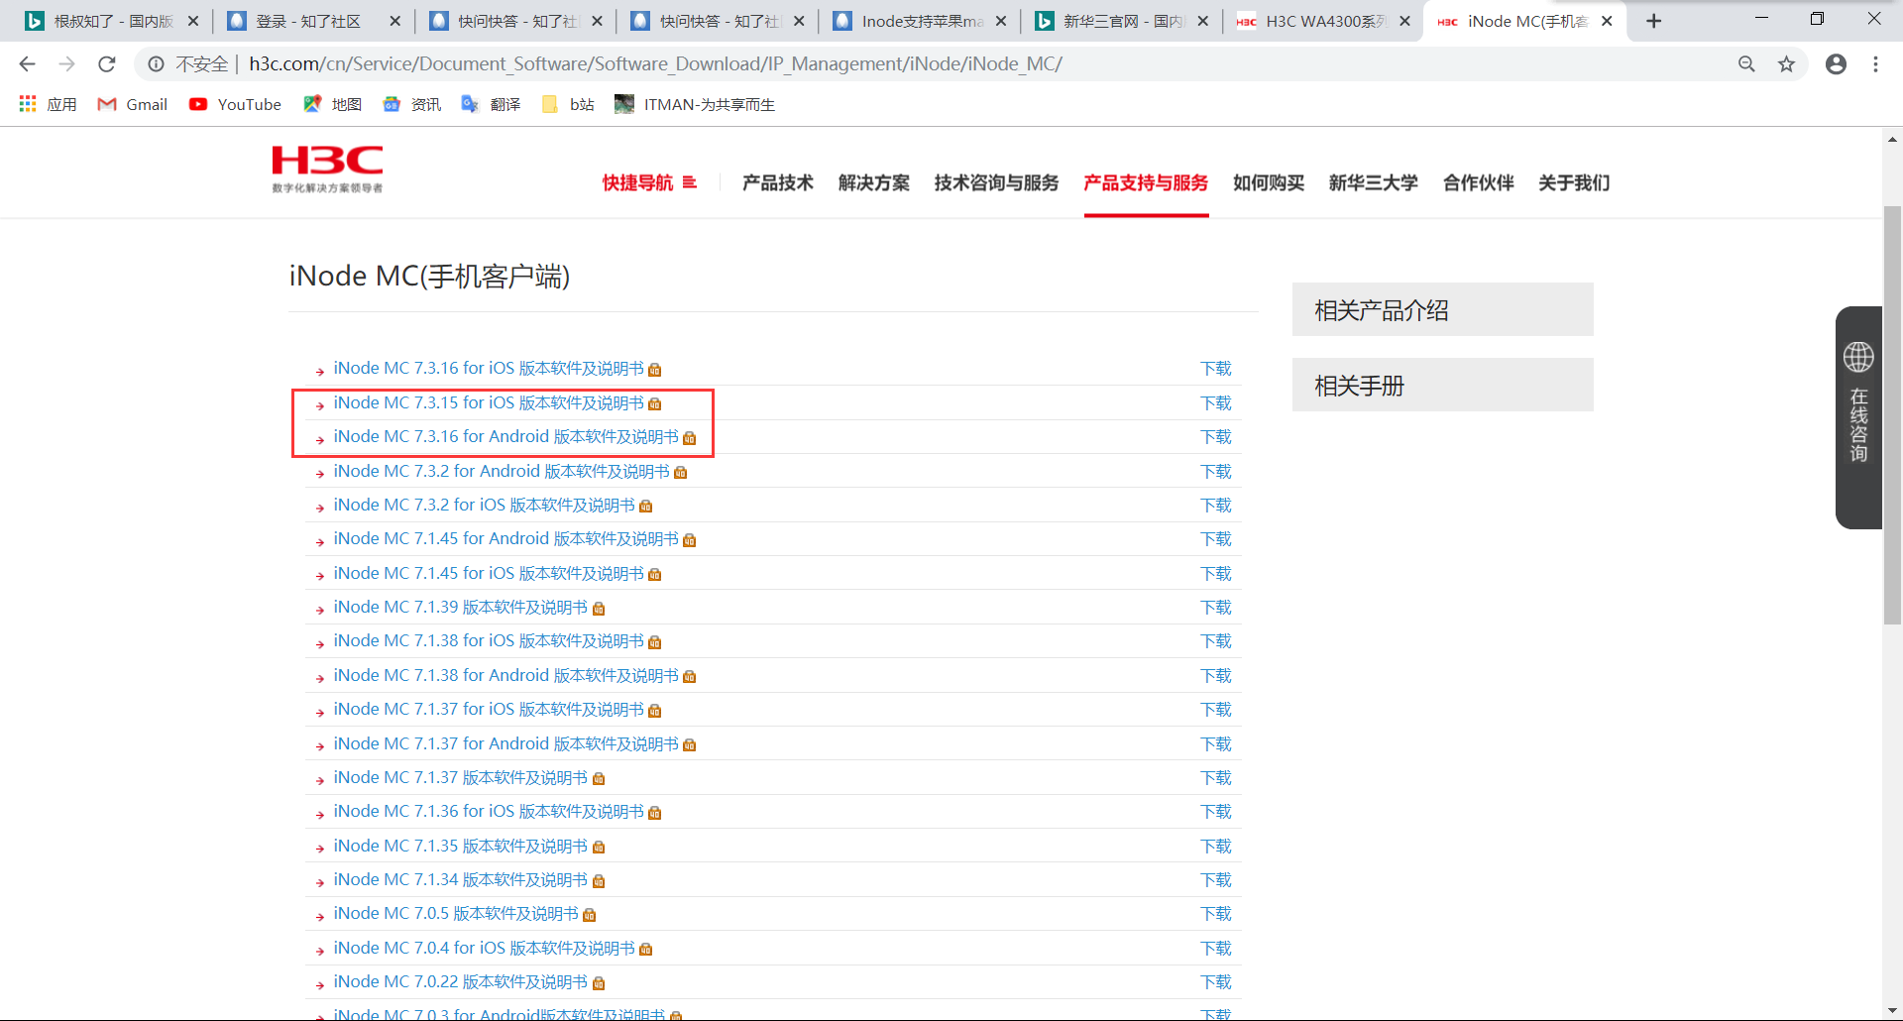
Task: Expand the 相关手册 panel
Action: 1442,386
